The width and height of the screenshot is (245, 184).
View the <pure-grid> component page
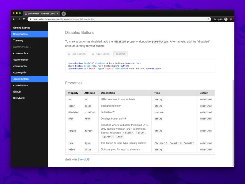coord(19,73)
